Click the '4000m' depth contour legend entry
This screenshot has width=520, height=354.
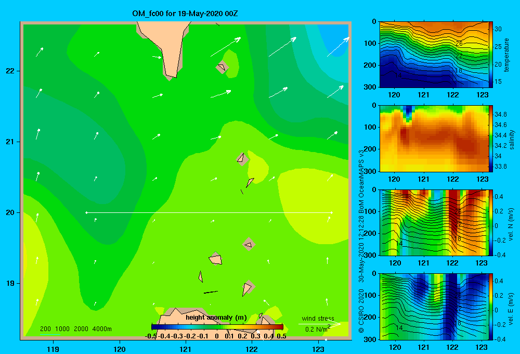(102, 329)
